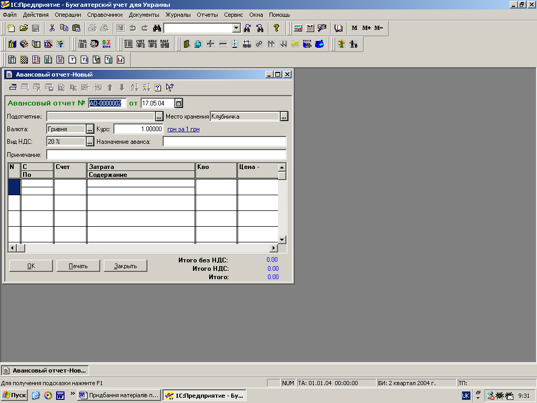The height and width of the screenshot is (403, 537).
Task: Click the sort ascending A-Z icon
Action: [134, 88]
